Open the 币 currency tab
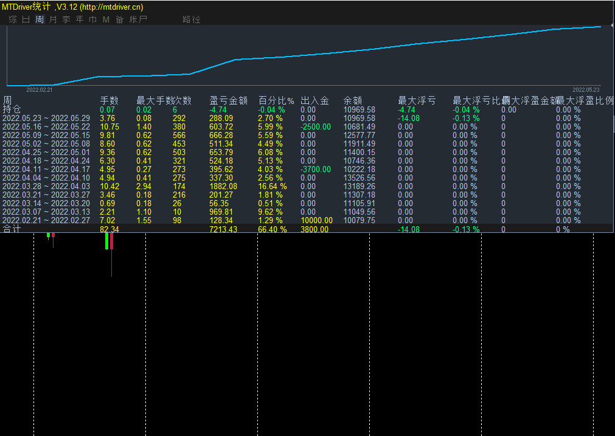 pos(93,19)
